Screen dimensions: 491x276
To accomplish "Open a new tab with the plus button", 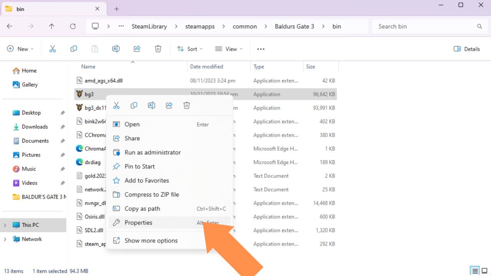I will pyautogui.click(x=117, y=9).
